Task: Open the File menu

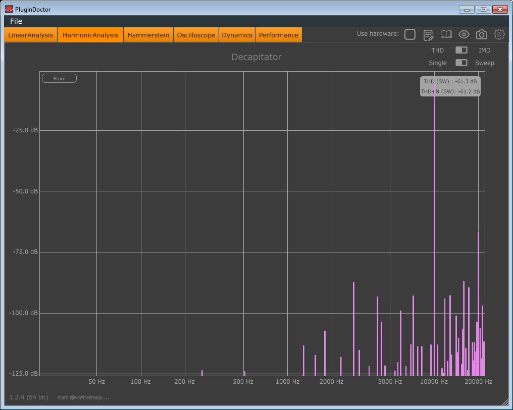Action: 16,21
